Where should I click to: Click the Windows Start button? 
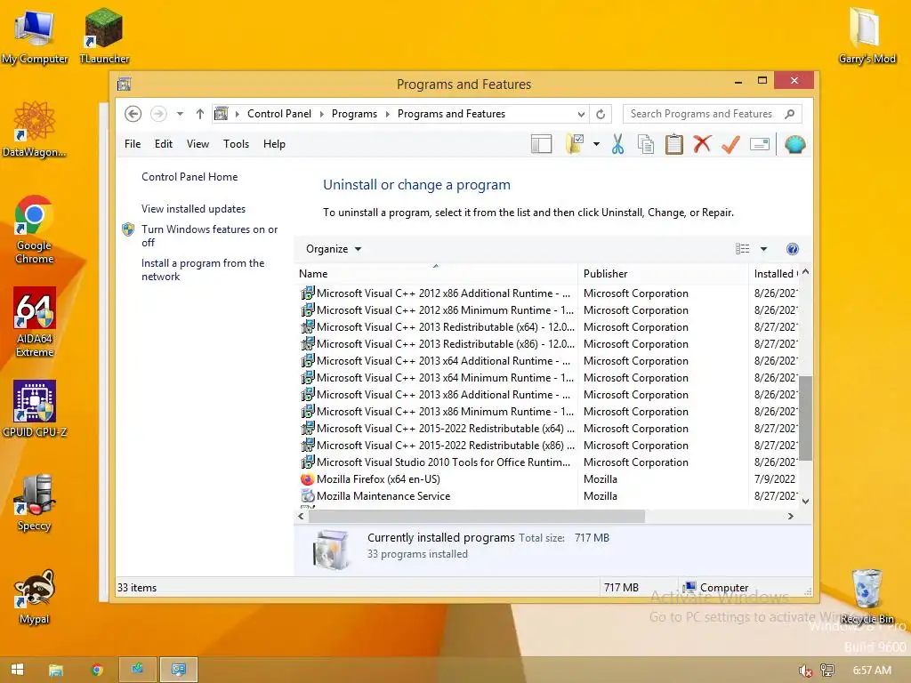(x=18, y=670)
